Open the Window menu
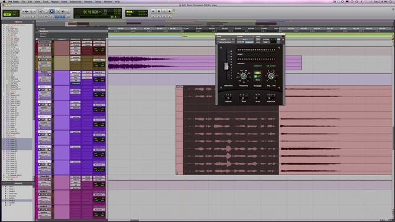This screenshot has width=395, height=222. [x=108, y=1]
